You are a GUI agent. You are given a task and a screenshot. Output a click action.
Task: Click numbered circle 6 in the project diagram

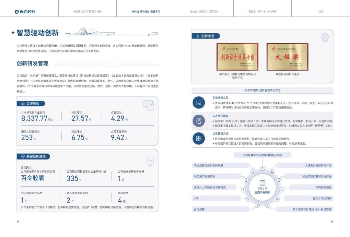tap(257, 205)
